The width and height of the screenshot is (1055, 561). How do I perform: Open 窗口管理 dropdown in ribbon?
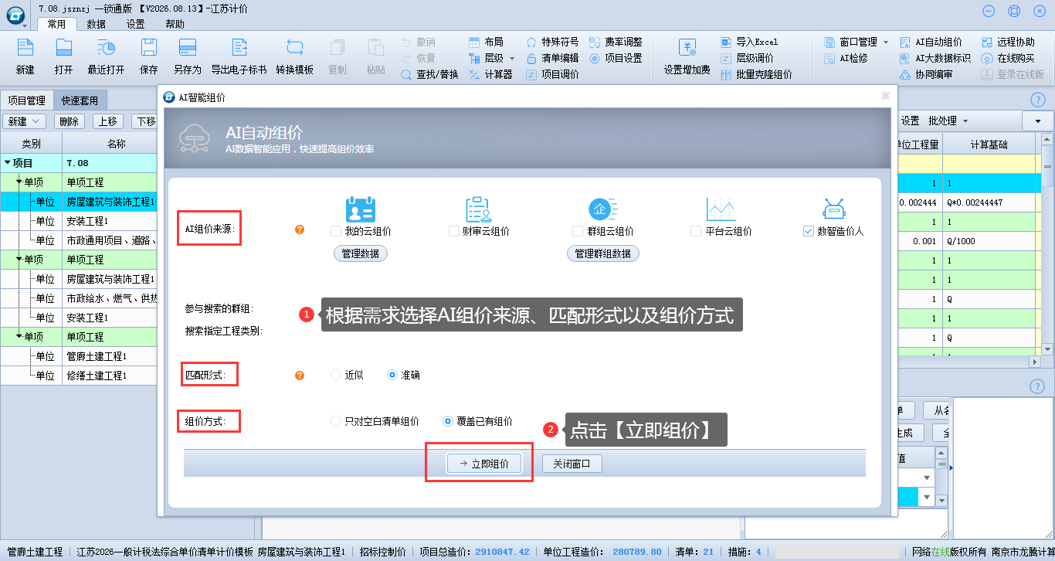click(x=886, y=42)
